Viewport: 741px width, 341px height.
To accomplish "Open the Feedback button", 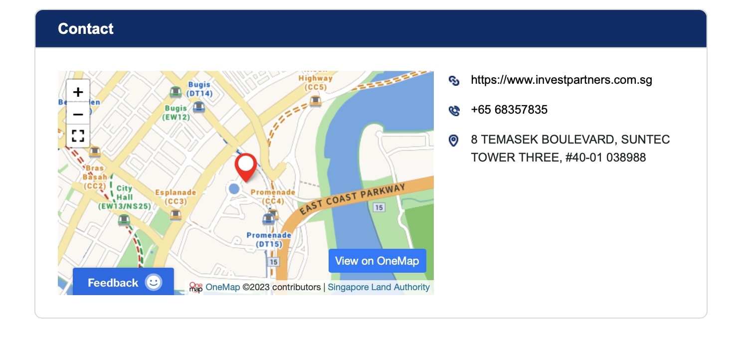I will [x=123, y=282].
